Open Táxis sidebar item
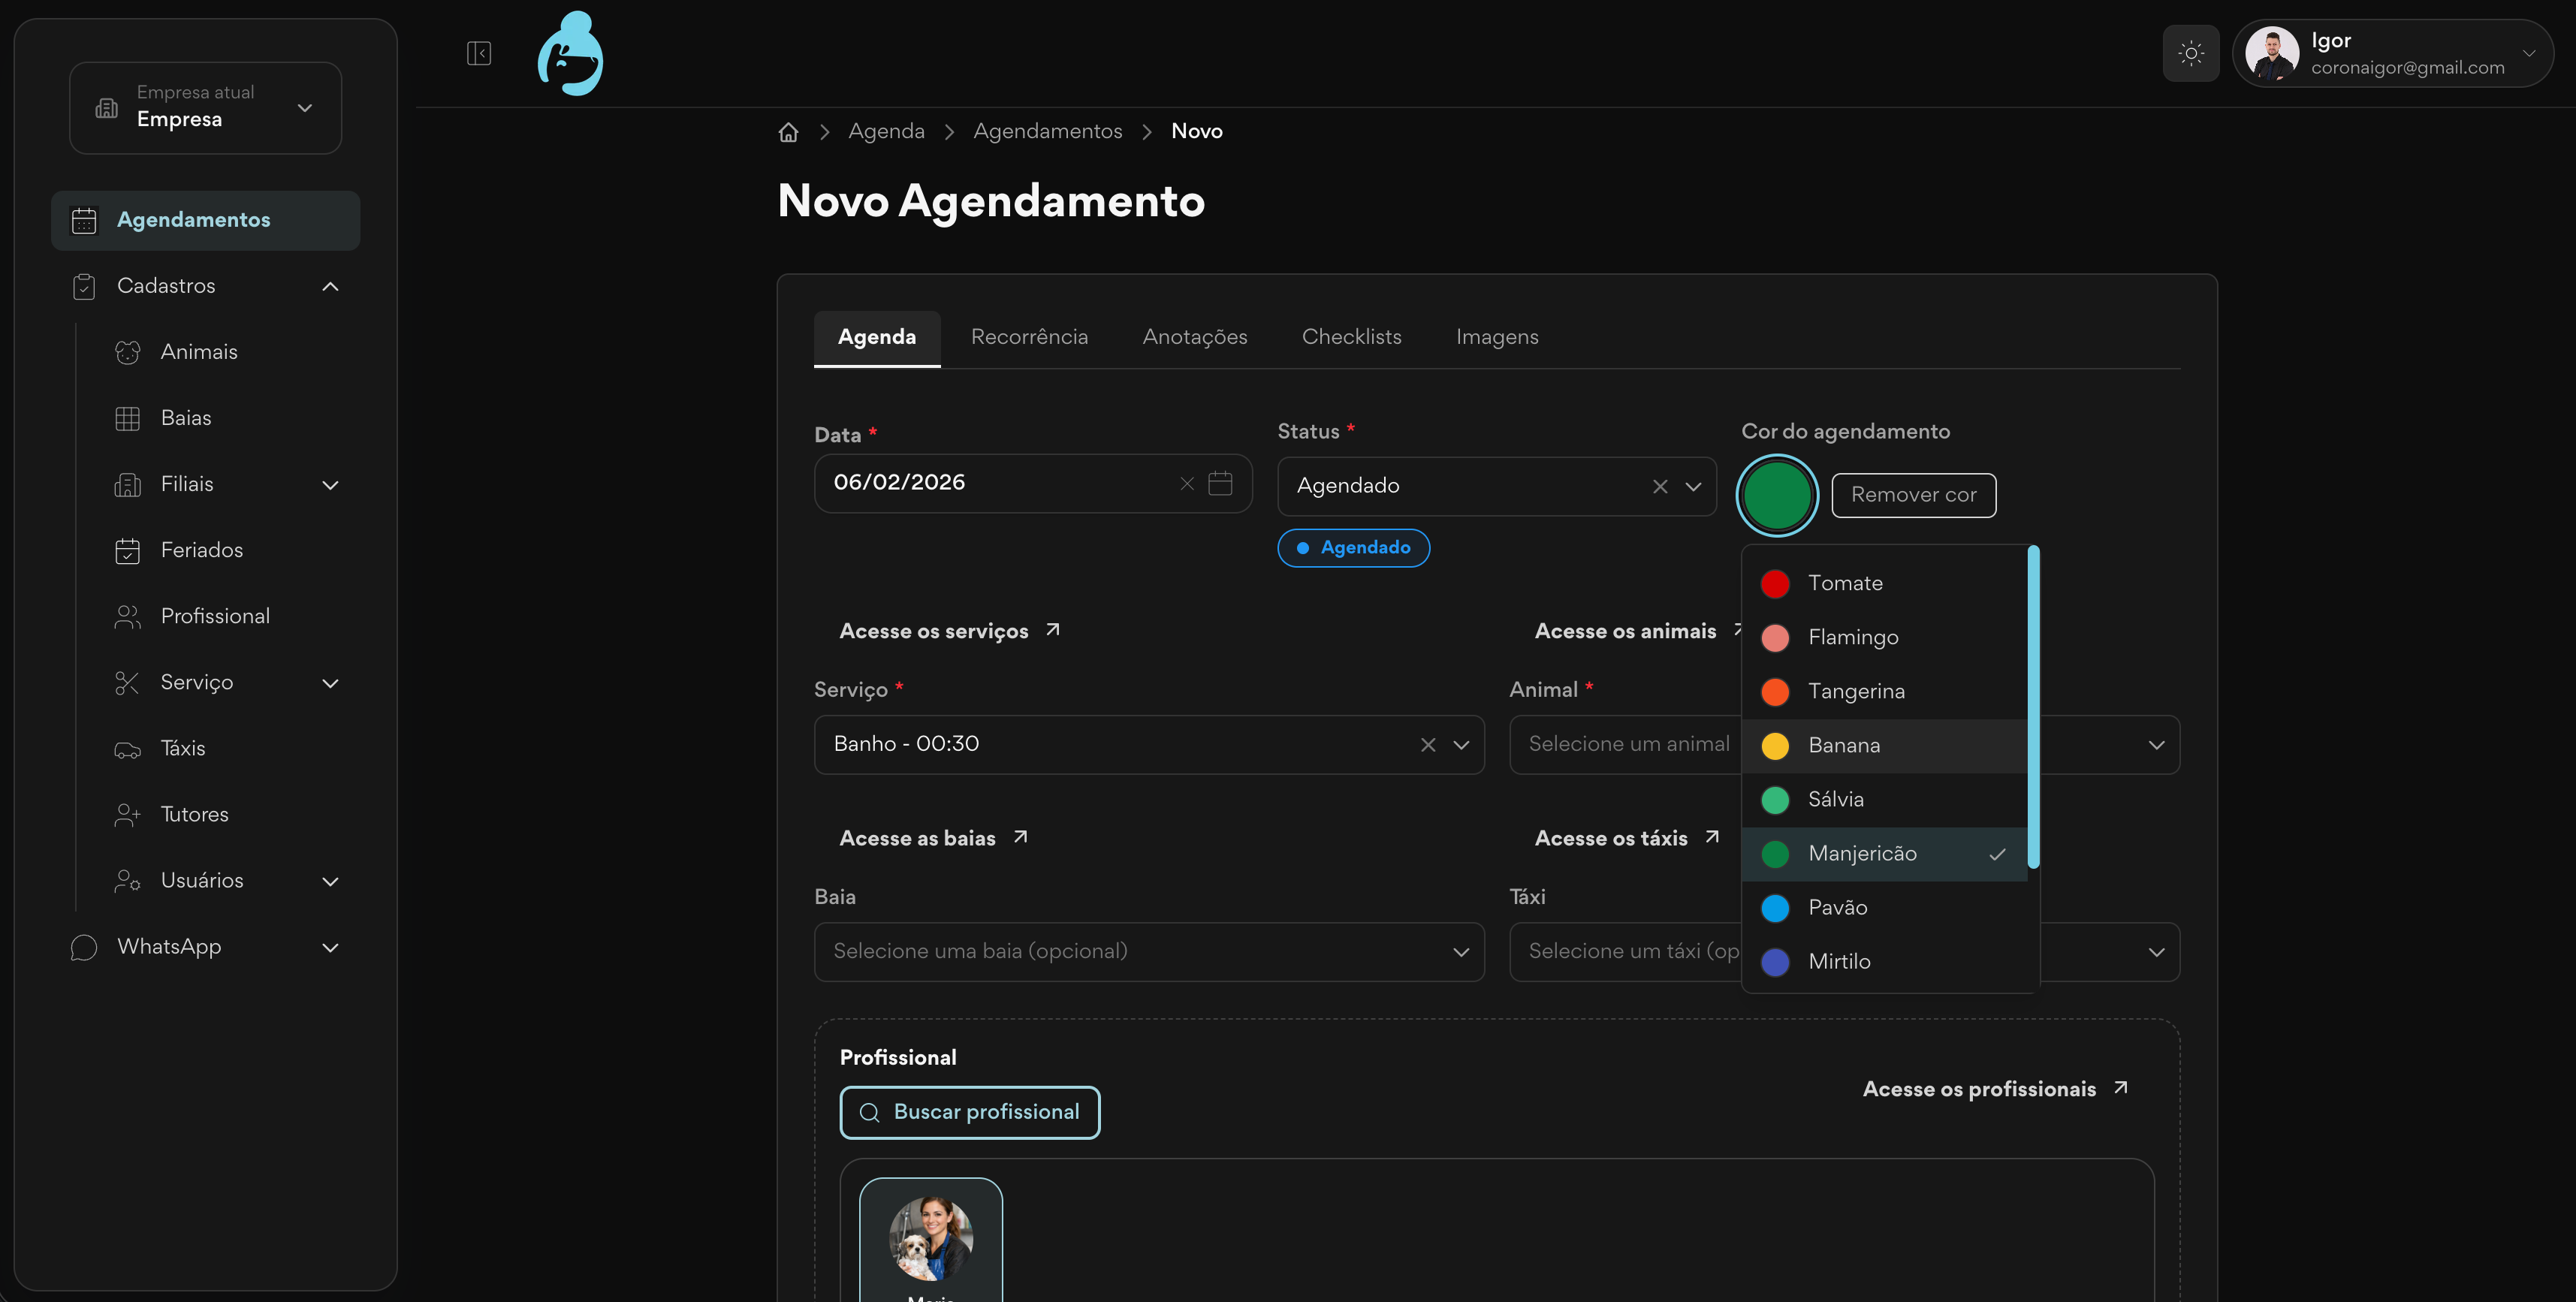The height and width of the screenshot is (1302, 2576). point(183,748)
